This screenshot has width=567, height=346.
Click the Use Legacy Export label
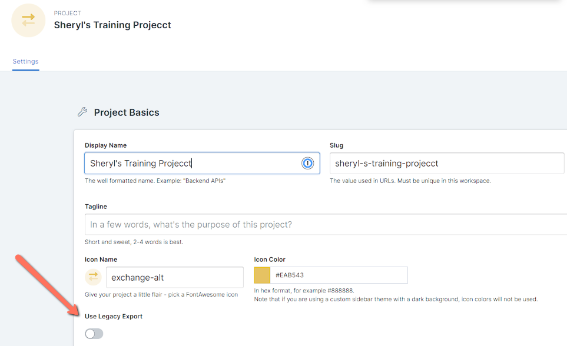click(114, 317)
